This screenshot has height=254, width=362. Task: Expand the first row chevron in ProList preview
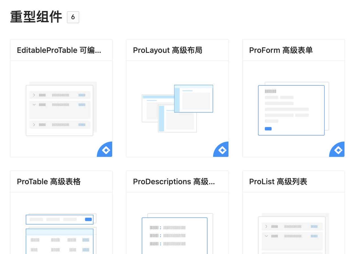point(266,226)
